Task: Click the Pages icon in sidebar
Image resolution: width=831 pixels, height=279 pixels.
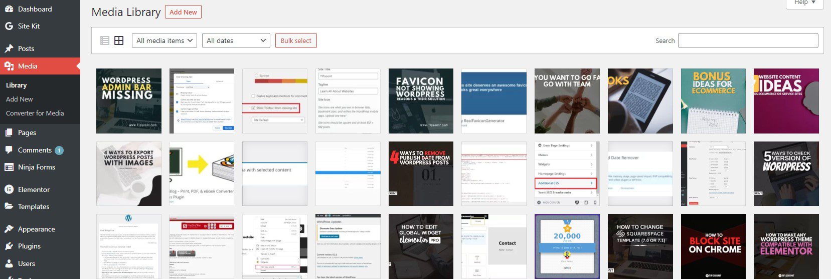Action: point(9,132)
